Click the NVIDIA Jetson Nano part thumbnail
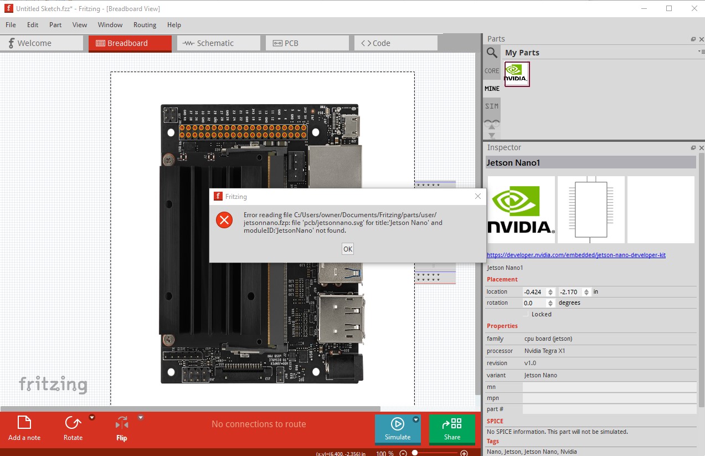The height and width of the screenshot is (456, 705). 517,74
